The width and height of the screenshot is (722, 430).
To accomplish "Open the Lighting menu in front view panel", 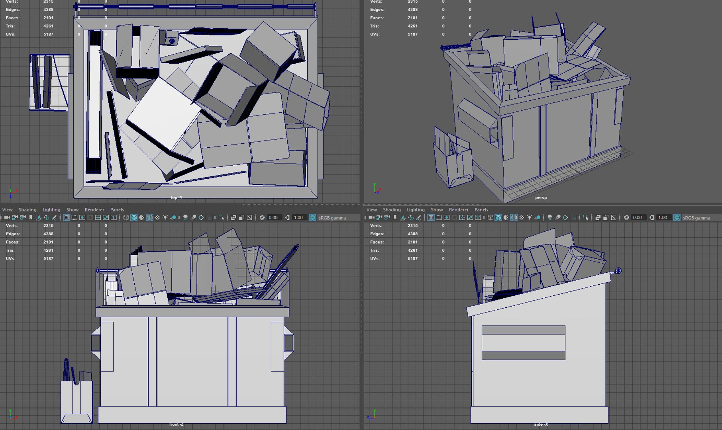I will click(x=51, y=210).
